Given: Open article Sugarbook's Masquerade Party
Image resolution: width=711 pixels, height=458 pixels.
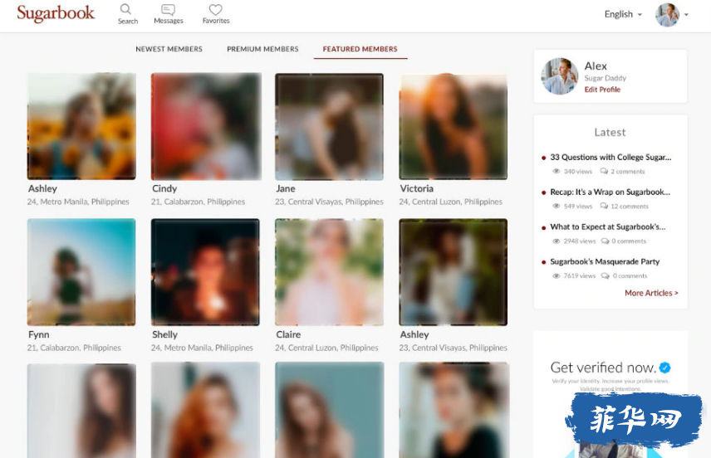Looking at the screenshot, I should tap(605, 262).
